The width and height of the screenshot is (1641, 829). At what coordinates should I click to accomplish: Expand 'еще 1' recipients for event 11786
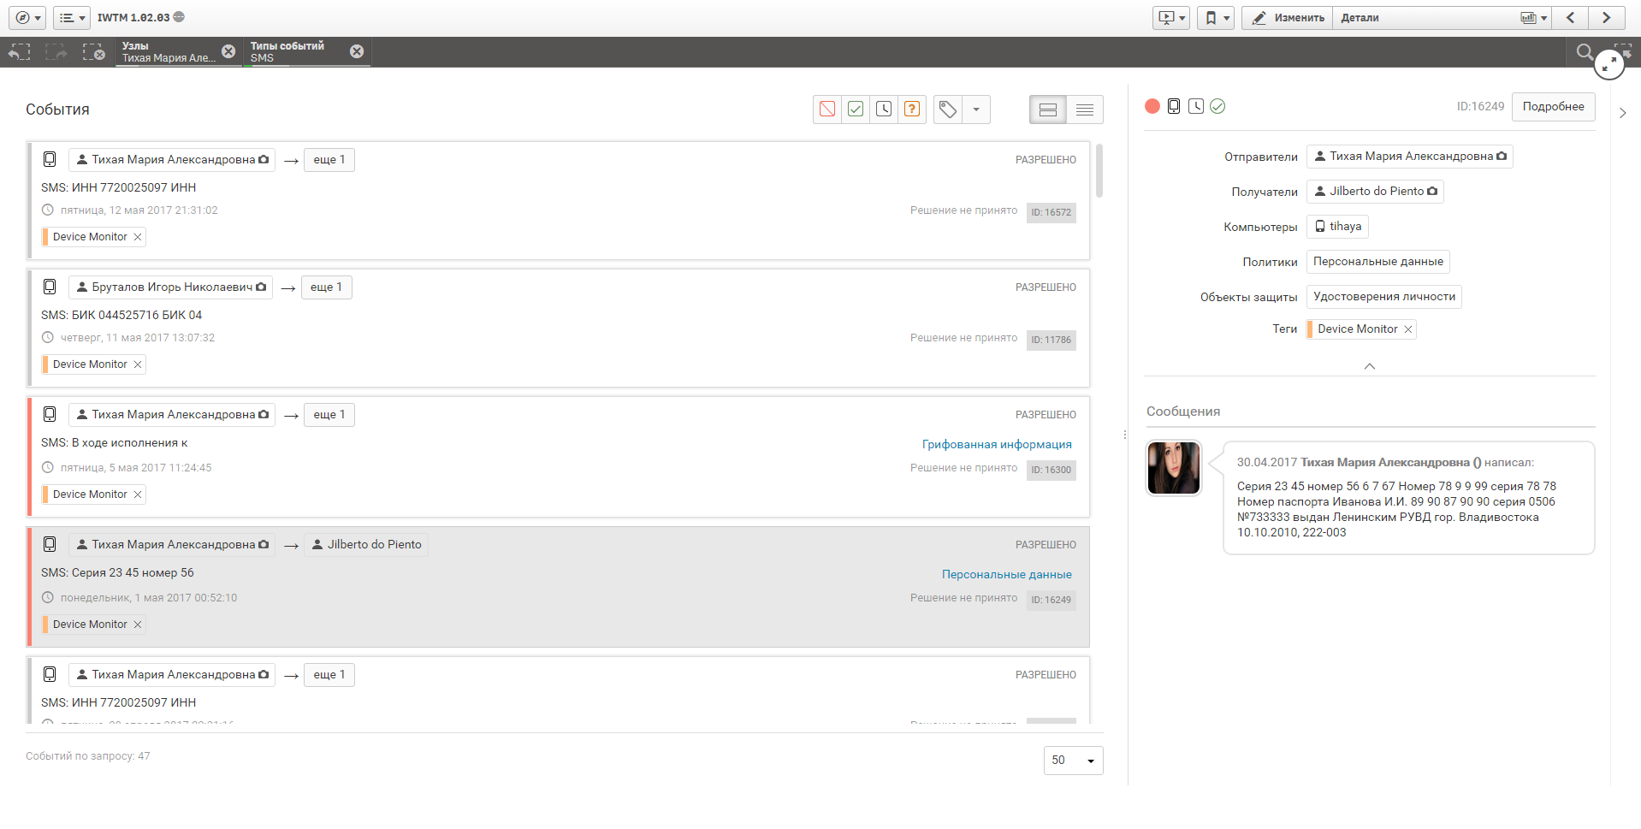pyautogui.click(x=326, y=287)
